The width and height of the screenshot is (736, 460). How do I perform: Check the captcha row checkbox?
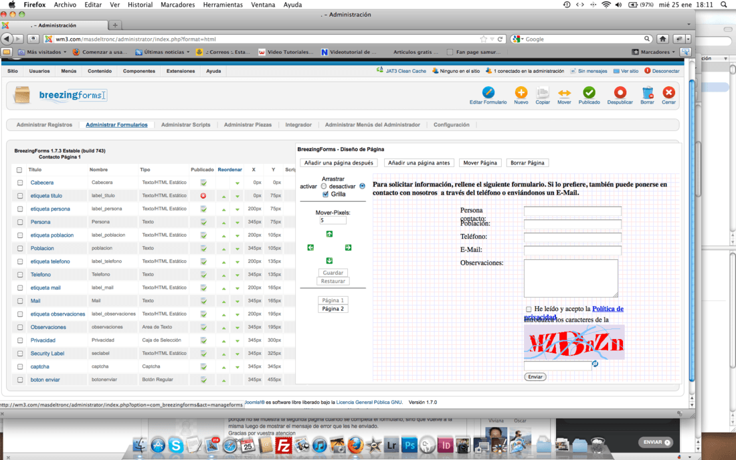[x=19, y=366]
